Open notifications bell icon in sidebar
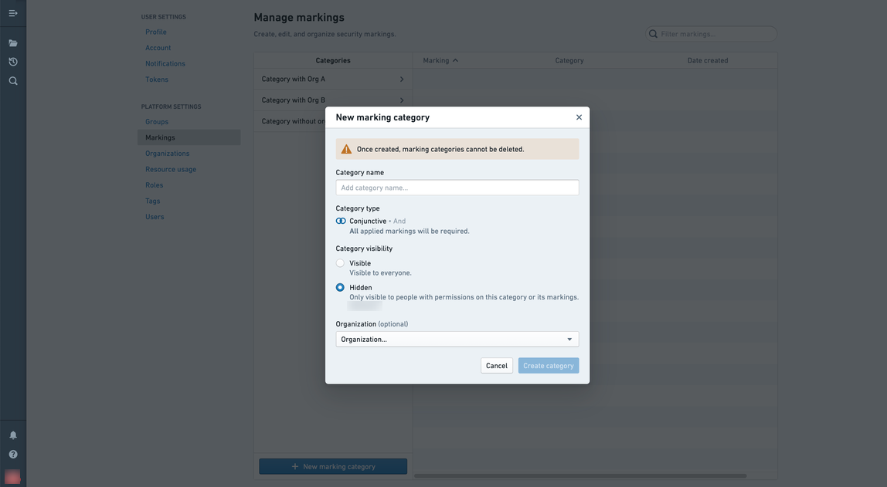This screenshot has height=487, width=887. click(13, 435)
